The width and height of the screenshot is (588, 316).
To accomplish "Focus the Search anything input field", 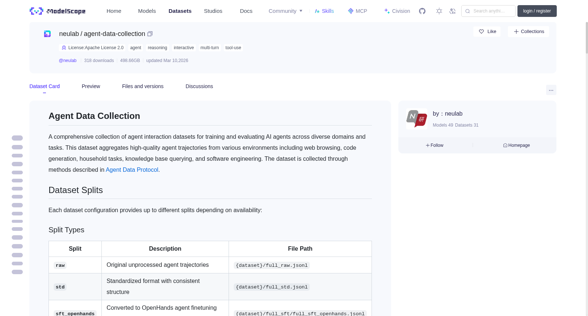I will point(488,11).
